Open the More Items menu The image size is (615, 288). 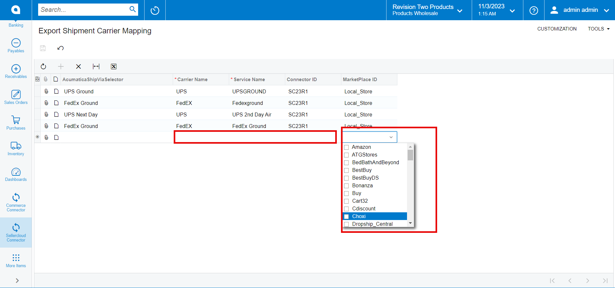pyautogui.click(x=16, y=261)
